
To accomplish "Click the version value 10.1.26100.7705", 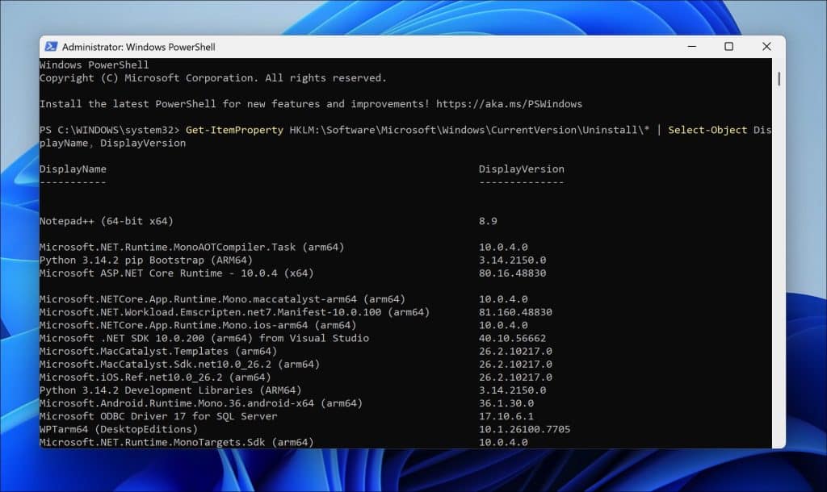I will pyautogui.click(x=524, y=429).
